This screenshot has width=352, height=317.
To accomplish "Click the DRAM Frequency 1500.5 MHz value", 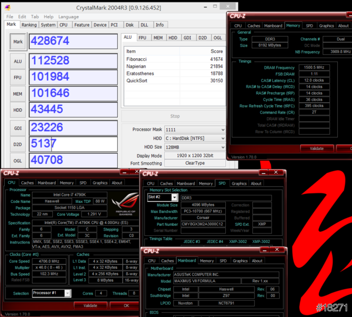I will pyautogui.click(x=314, y=67).
